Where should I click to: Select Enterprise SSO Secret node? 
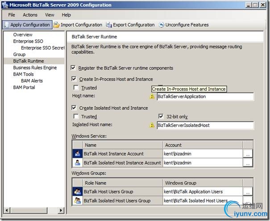point(43,48)
